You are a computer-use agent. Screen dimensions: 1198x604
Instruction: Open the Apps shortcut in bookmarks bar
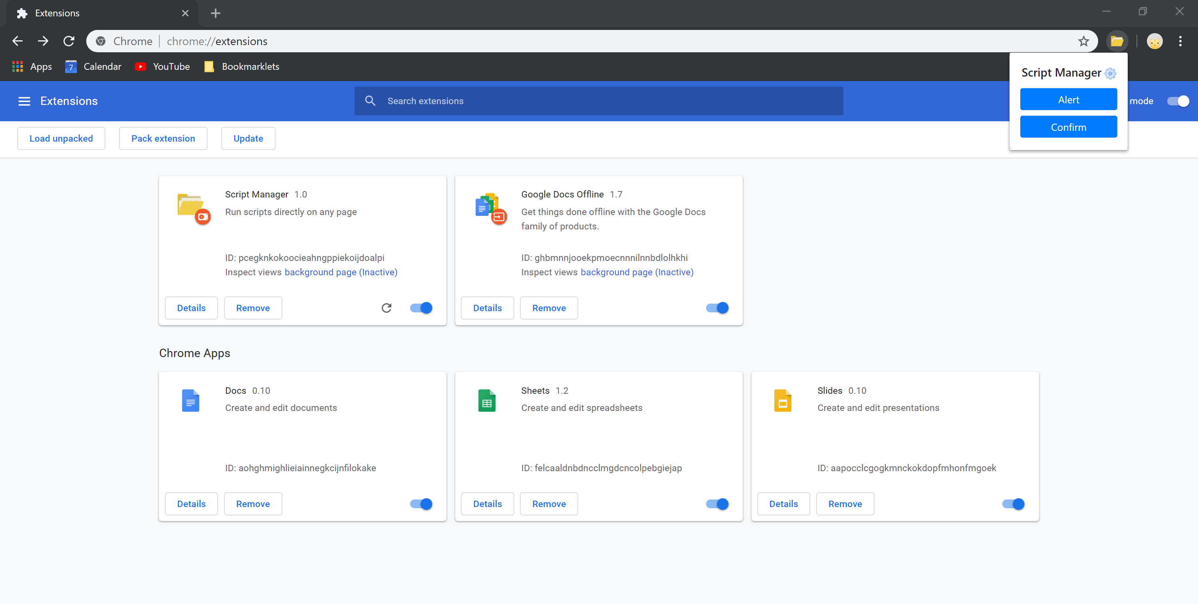32,67
